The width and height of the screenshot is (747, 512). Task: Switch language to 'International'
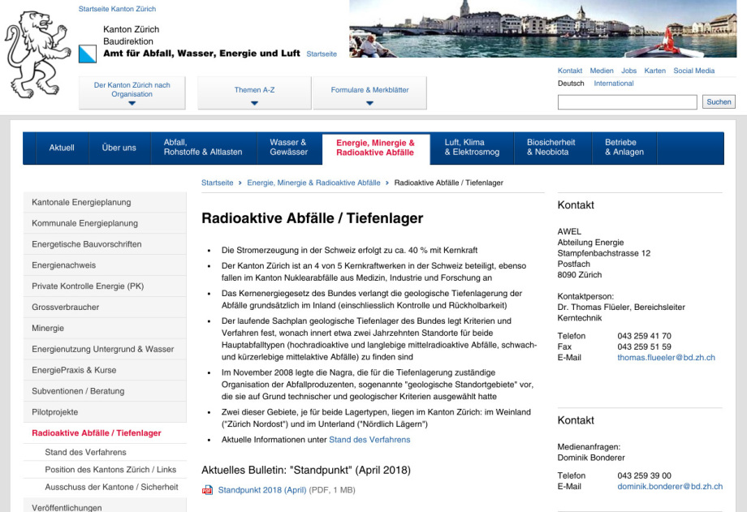click(x=613, y=84)
